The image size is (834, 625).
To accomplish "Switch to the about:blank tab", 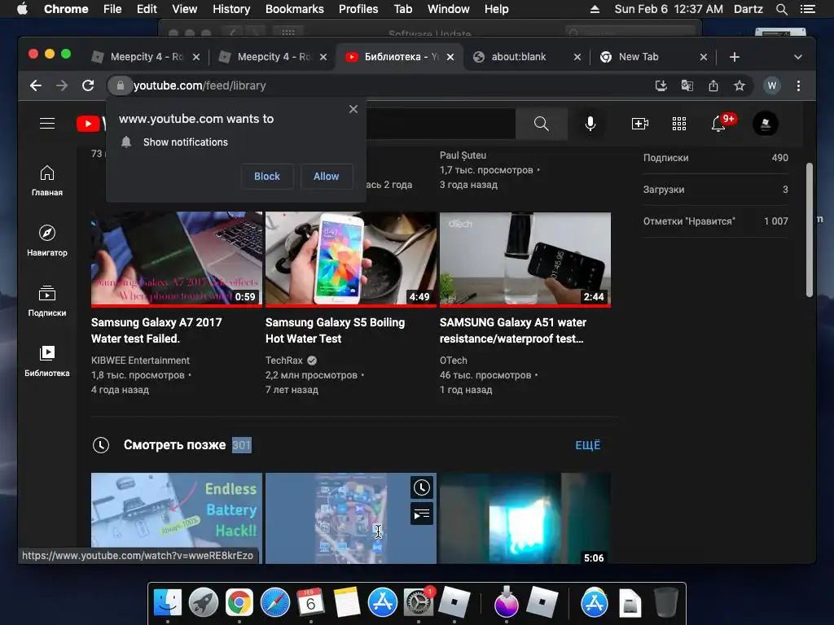I will [527, 57].
